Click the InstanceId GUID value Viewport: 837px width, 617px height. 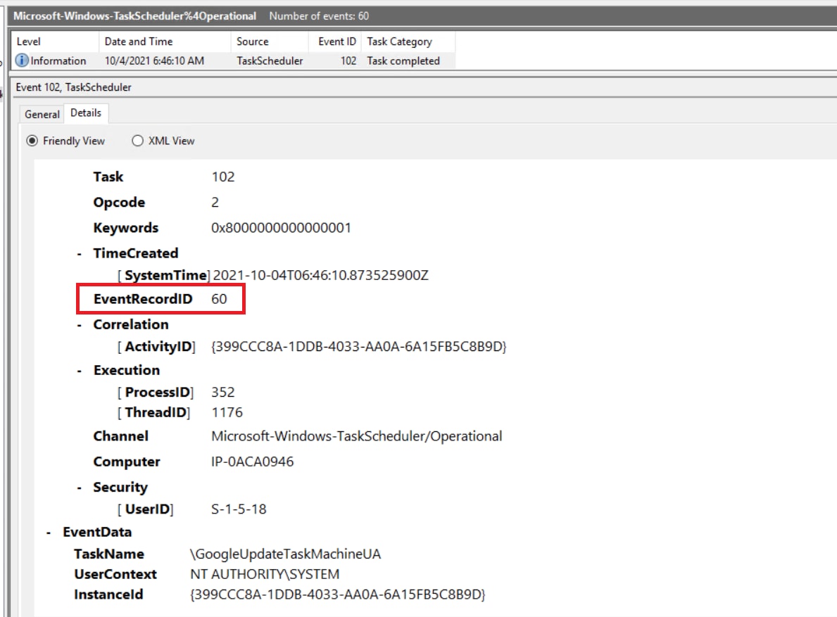coord(337,595)
